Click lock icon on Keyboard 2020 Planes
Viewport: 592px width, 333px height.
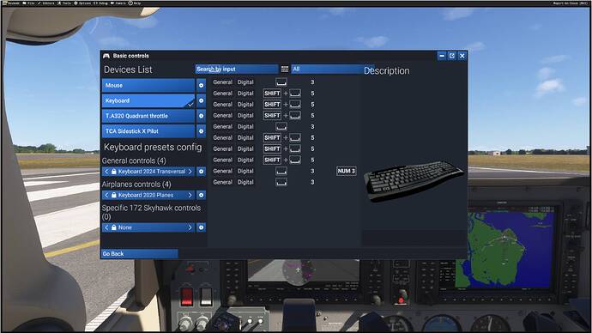113,195
